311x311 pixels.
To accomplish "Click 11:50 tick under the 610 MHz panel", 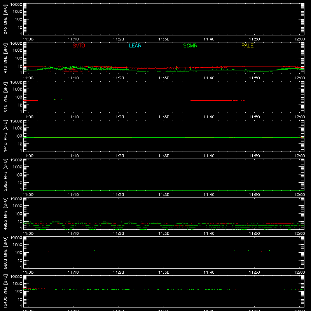I will tap(254, 117).
